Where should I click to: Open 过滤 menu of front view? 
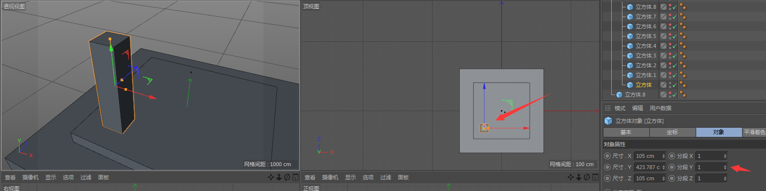click(386, 177)
